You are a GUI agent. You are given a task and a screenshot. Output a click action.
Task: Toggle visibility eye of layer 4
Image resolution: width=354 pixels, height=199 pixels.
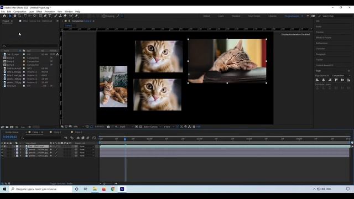(2, 156)
